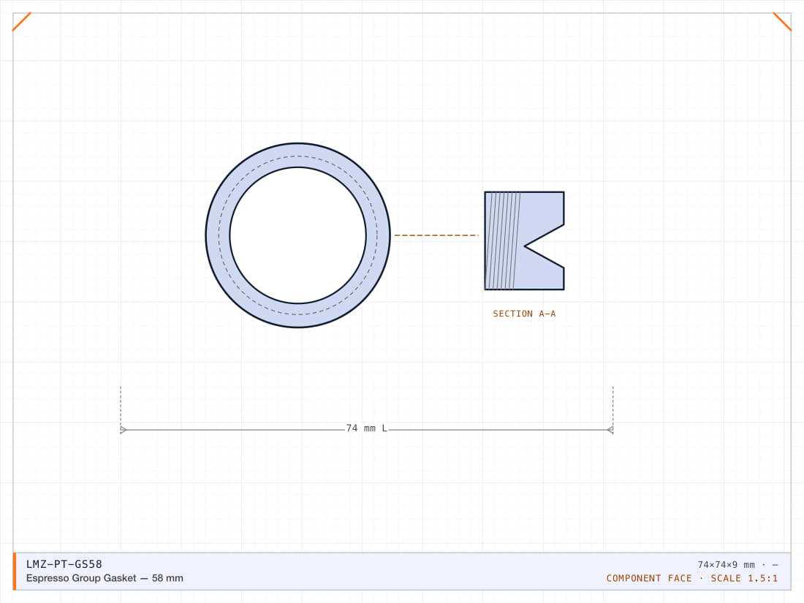Select the LMZ-PT-GS58 part number
804x603 pixels.
64,564
